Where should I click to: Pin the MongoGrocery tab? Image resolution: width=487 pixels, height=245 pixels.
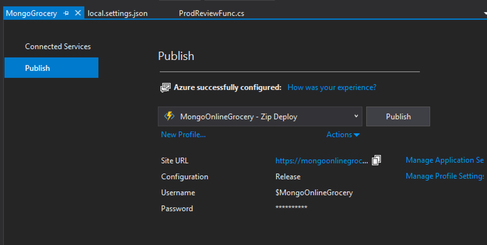pos(66,13)
